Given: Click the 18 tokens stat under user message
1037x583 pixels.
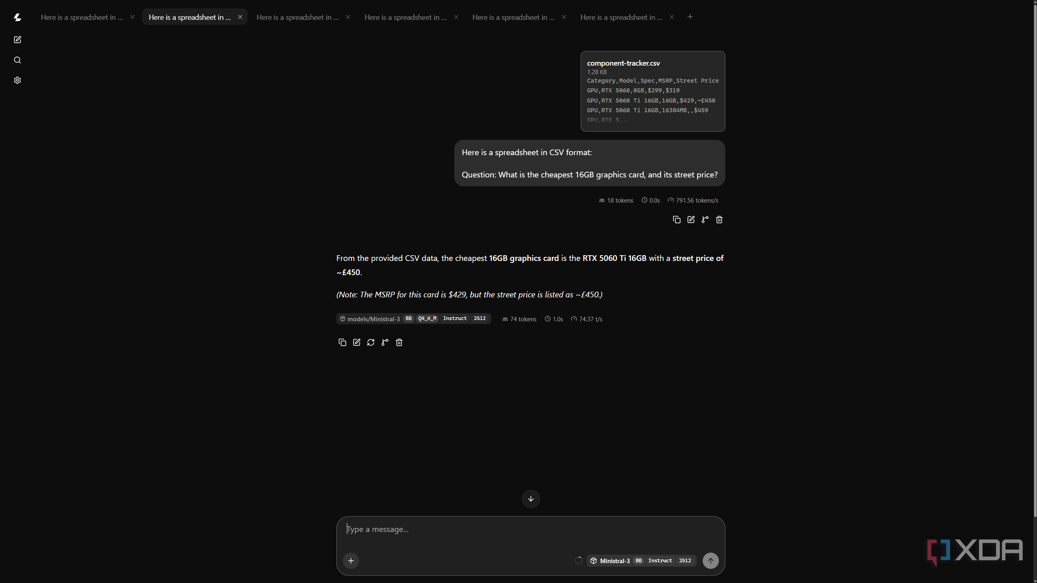Looking at the screenshot, I should [616, 201].
